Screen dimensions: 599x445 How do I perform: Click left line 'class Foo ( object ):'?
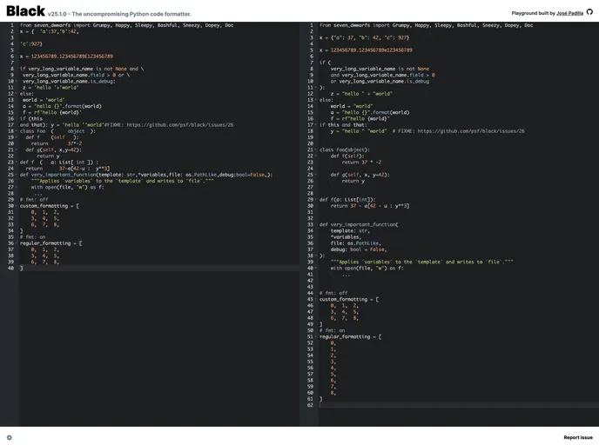point(57,131)
